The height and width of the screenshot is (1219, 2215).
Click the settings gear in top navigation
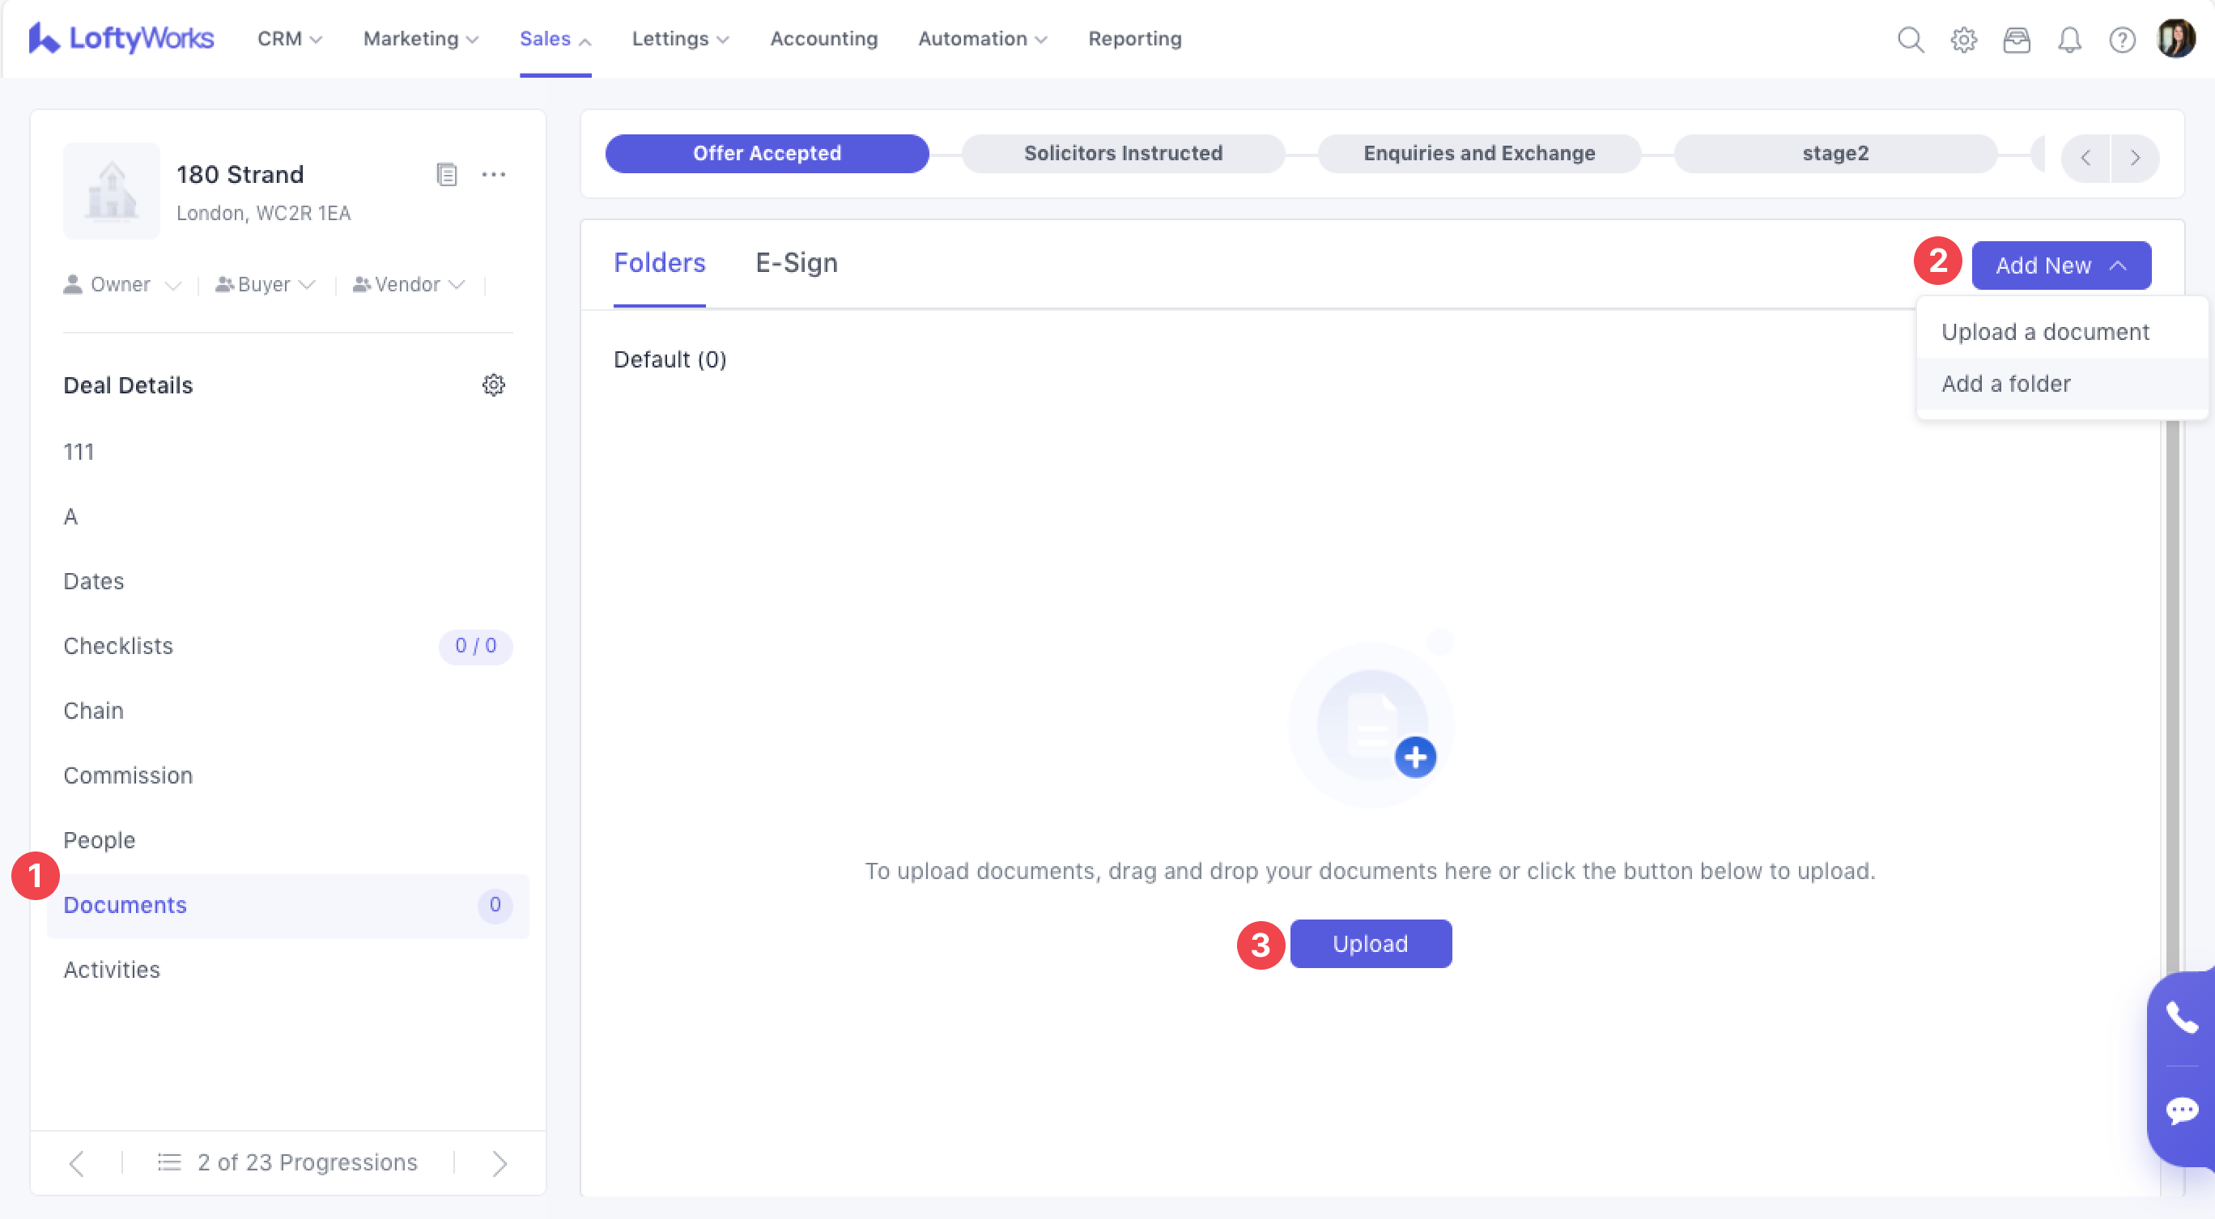click(x=1963, y=40)
